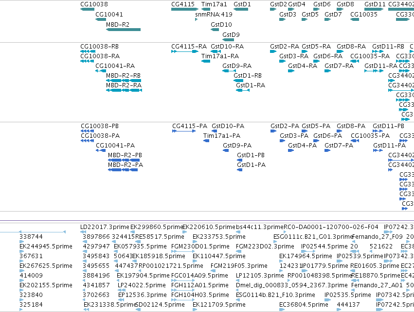Click the Tim17a1-RA transcript label
414x312 pixels.
pos(220,56)
